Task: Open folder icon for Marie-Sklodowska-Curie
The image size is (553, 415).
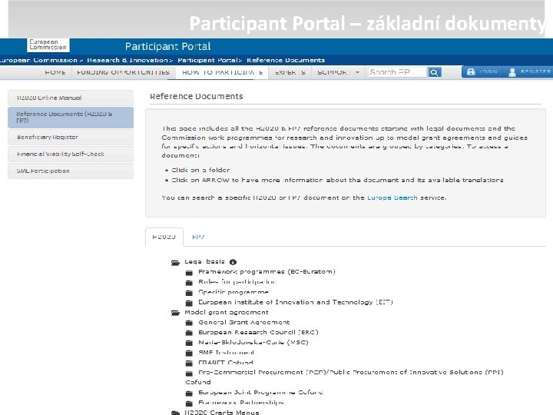Action: point(189,343)
